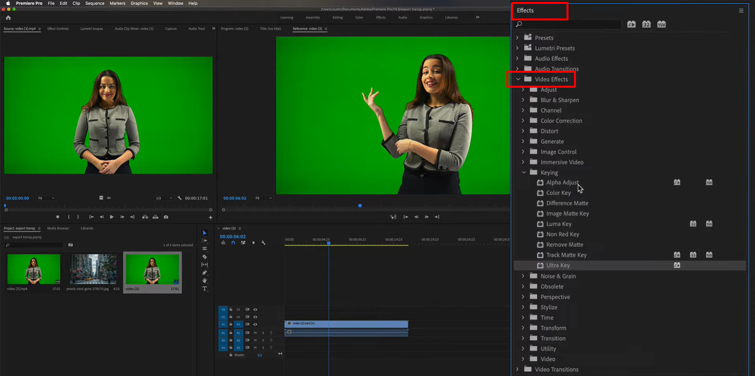Toggle track output visibility for V2
The width and height of the screenshot is (755, 376).
coord(255,317)
